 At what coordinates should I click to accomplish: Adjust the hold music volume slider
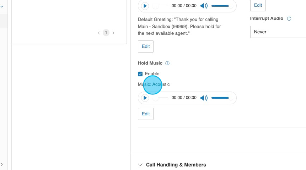pos(221,98)
